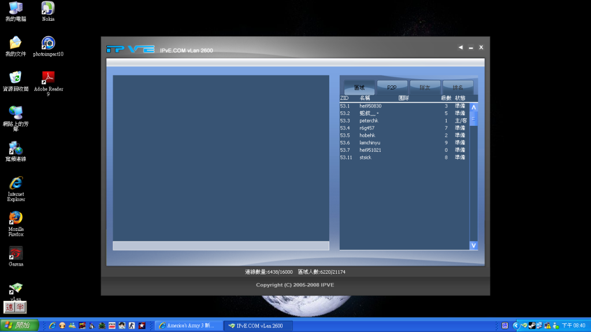Click the user list scrollbar thumb
This screenshot has width=591, height=332.
coord(474,119)
